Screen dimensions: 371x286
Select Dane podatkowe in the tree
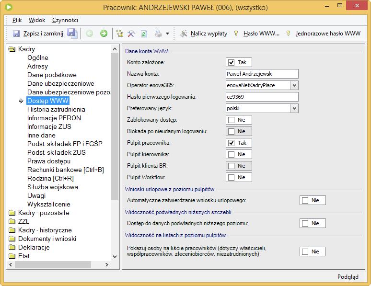tap(52, 75)
